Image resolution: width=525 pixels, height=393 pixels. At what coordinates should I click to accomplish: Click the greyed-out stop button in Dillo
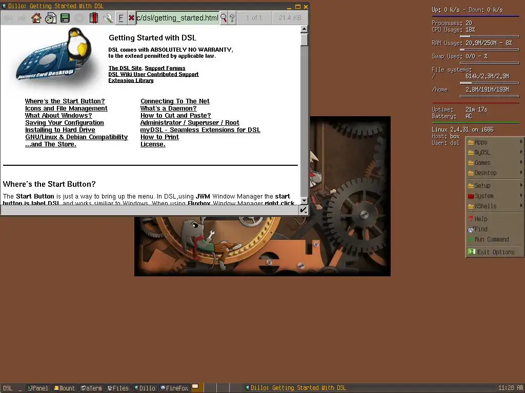click(79, 18)
